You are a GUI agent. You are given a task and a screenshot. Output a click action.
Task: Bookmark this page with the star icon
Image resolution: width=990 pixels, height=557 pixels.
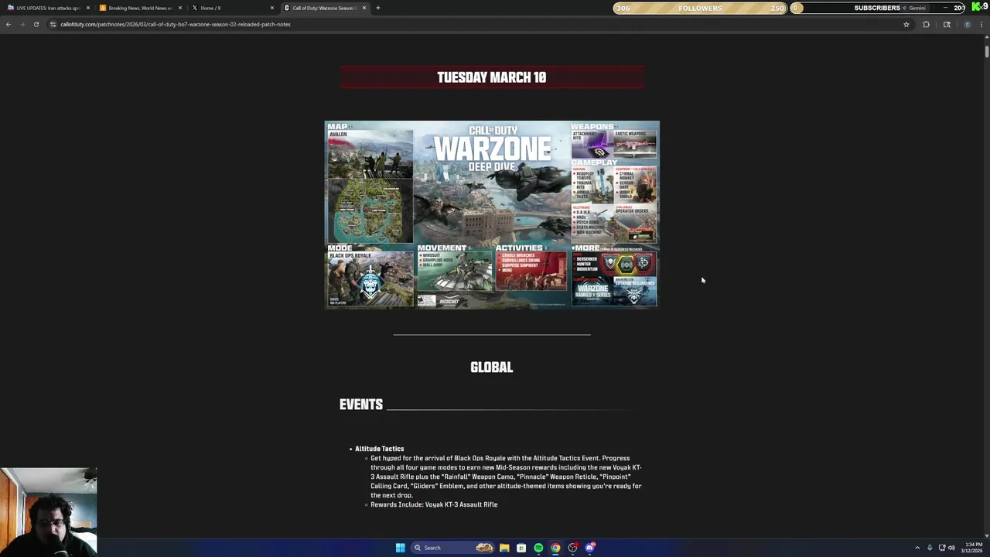click(906, 24)
